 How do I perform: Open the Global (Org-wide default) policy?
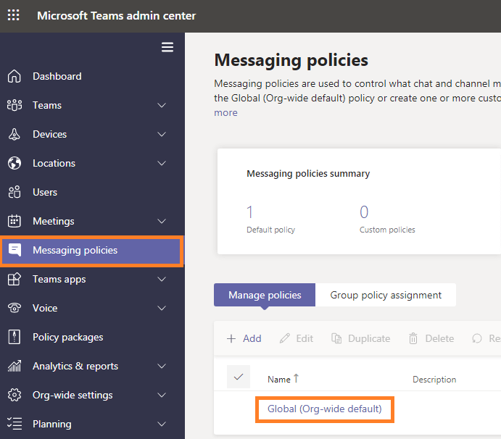coord(325,409)
